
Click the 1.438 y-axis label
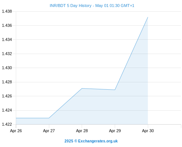pyautogui.click(x=7, y=11)
